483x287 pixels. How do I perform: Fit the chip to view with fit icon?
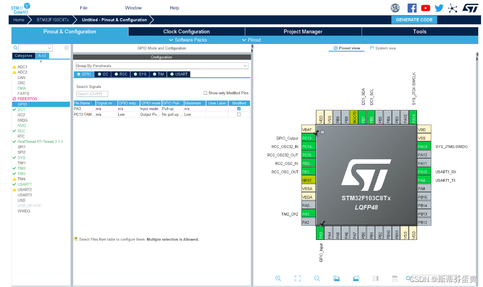(298, 278)
